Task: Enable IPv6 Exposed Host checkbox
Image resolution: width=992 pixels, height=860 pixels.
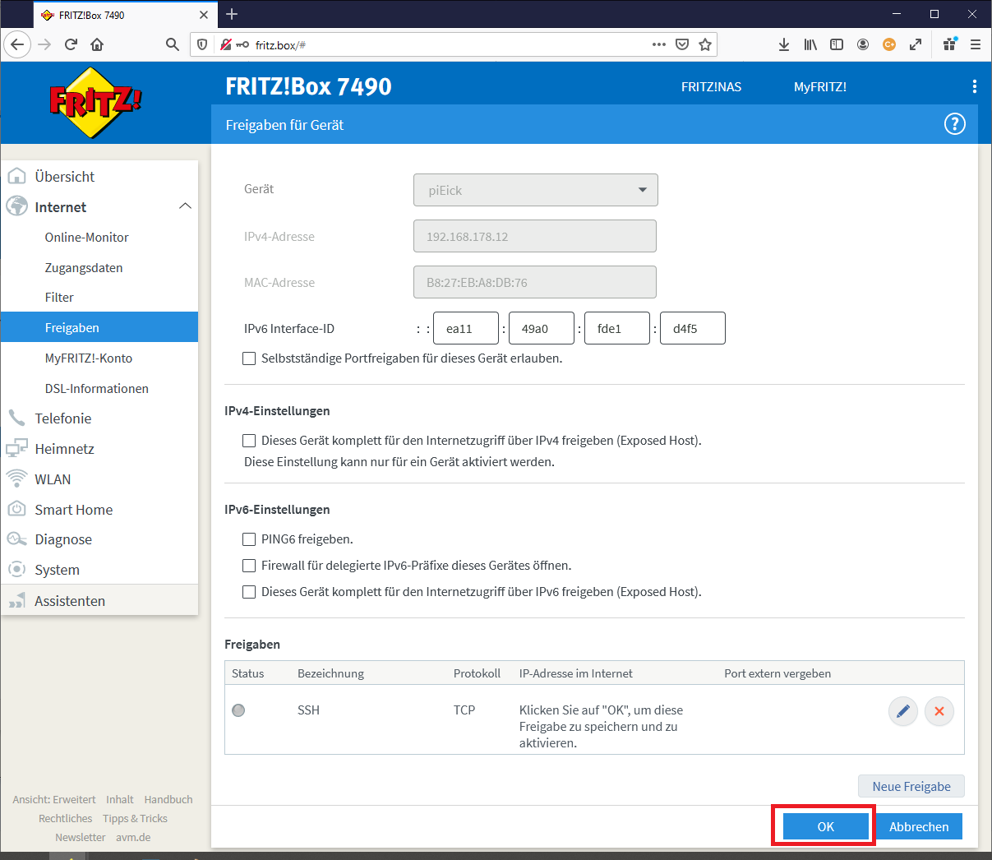Action: (249, 592)
